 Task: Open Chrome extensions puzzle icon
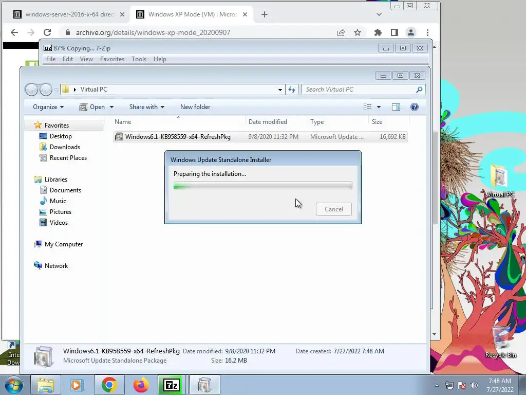[x=378, y=32]
